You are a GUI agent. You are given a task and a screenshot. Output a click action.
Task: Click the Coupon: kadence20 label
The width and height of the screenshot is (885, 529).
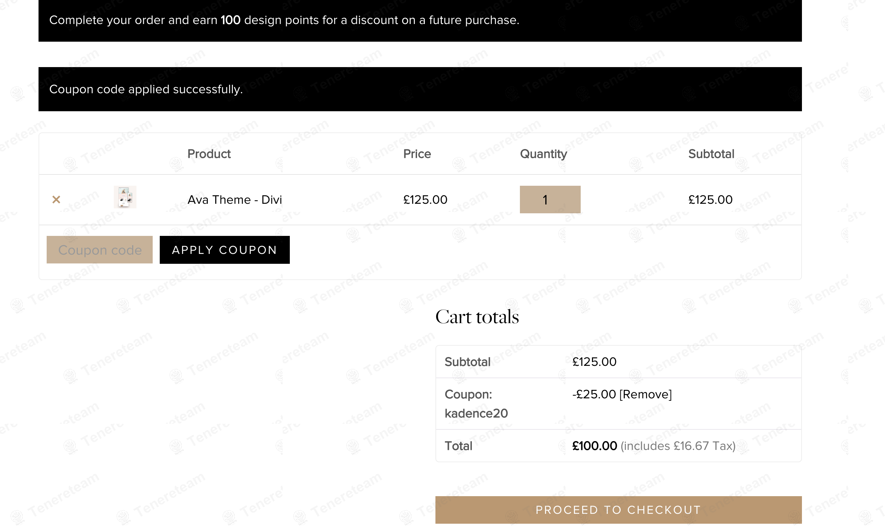475,404
